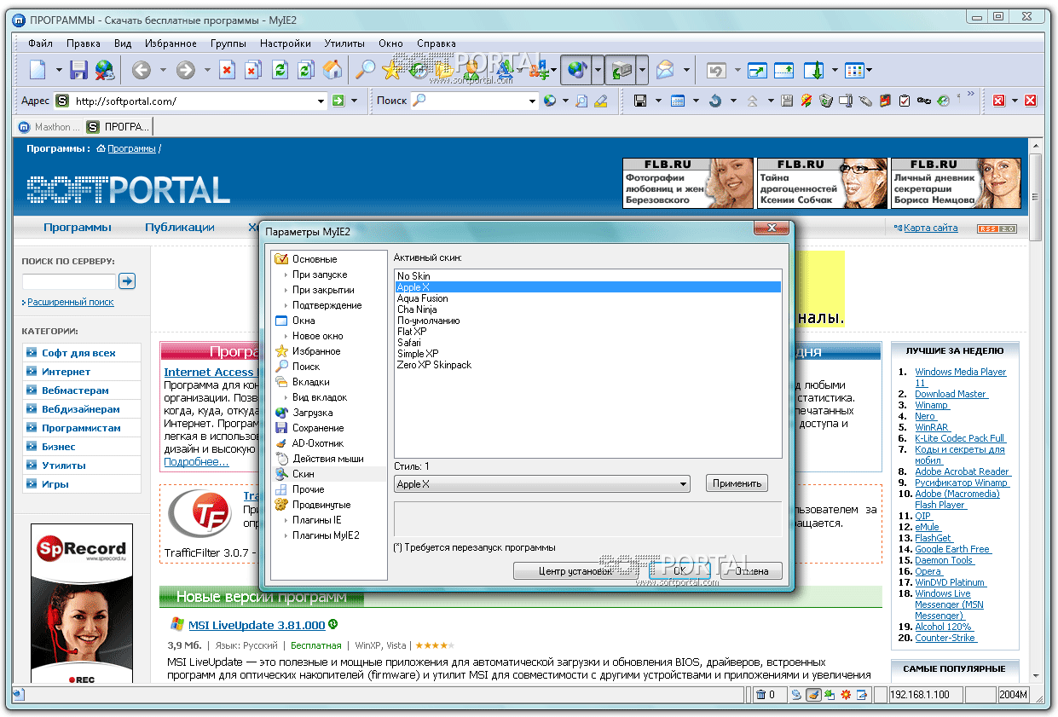Image resolution: width=1058 pixels, height=717 pixels.
Task: Click the globe with music note icon
Action: 578,70
